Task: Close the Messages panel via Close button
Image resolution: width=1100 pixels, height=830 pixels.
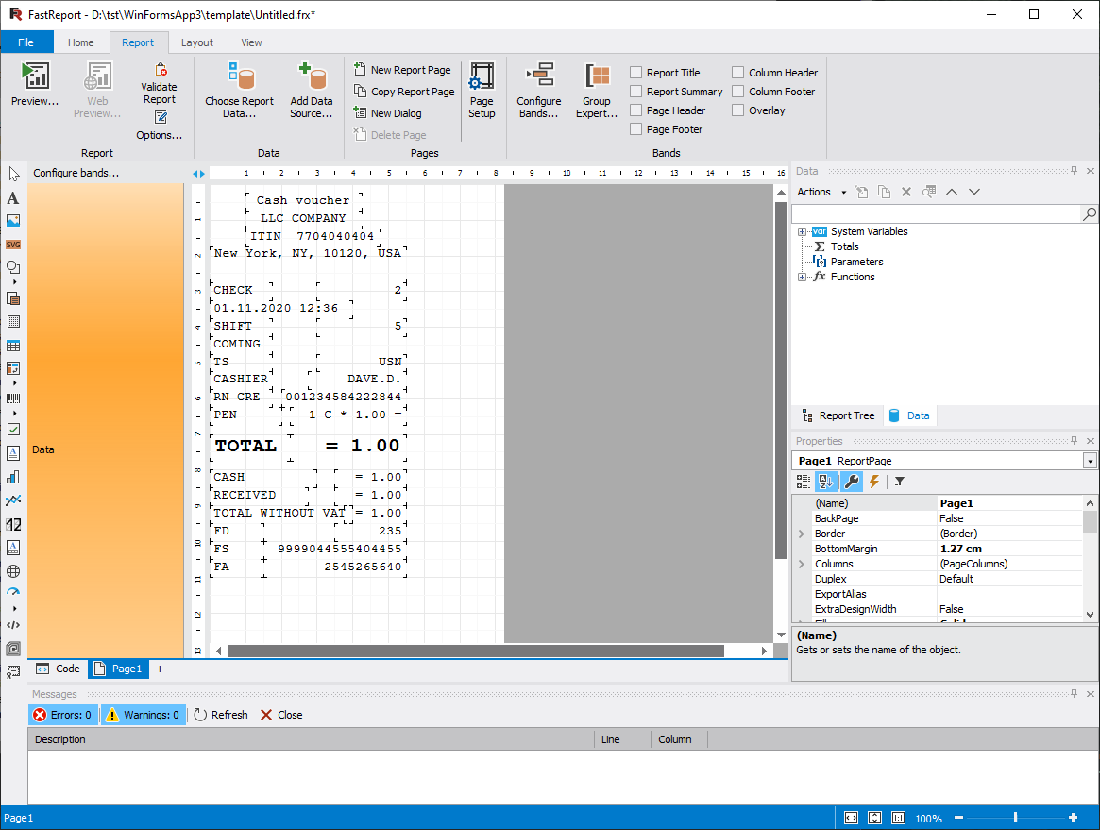Action: tap(281, 715)
